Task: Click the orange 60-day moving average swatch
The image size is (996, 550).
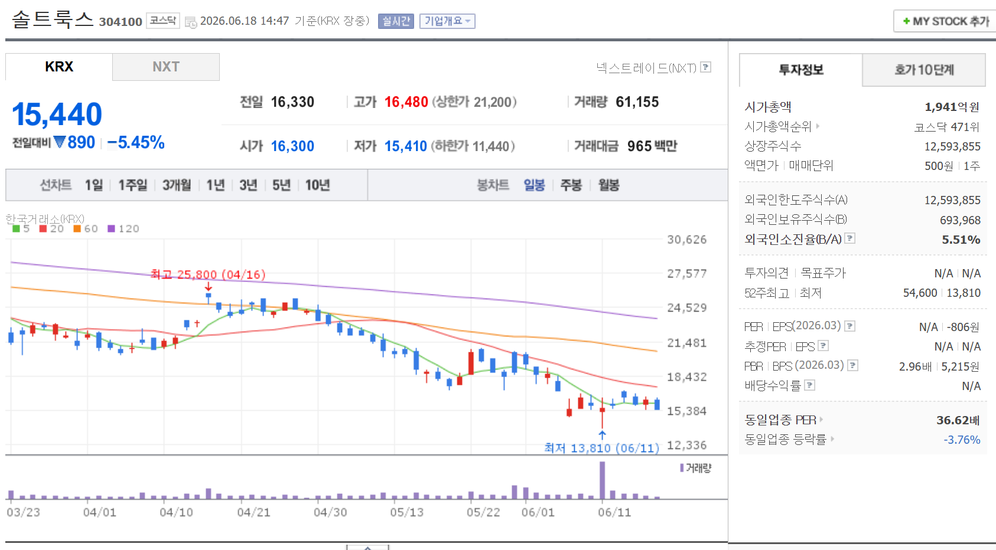Action: (77, 228)
